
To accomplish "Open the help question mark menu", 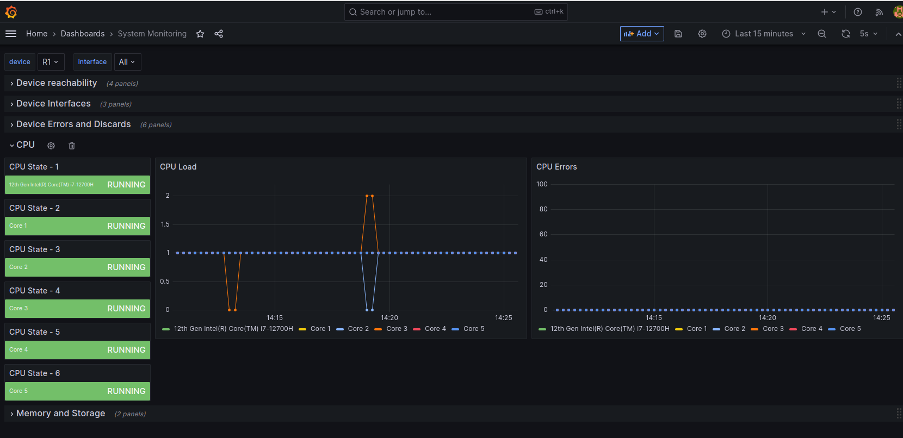I will [x=858, y=12].
